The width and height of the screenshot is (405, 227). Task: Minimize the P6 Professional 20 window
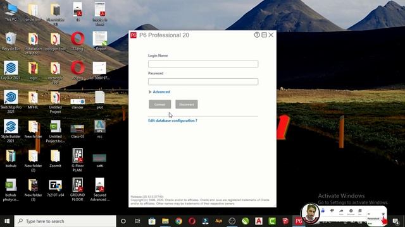point(264,35)
